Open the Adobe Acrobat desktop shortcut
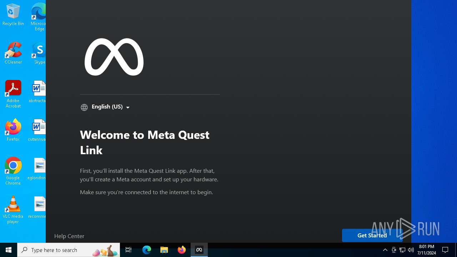 click(x=13, y=94)
